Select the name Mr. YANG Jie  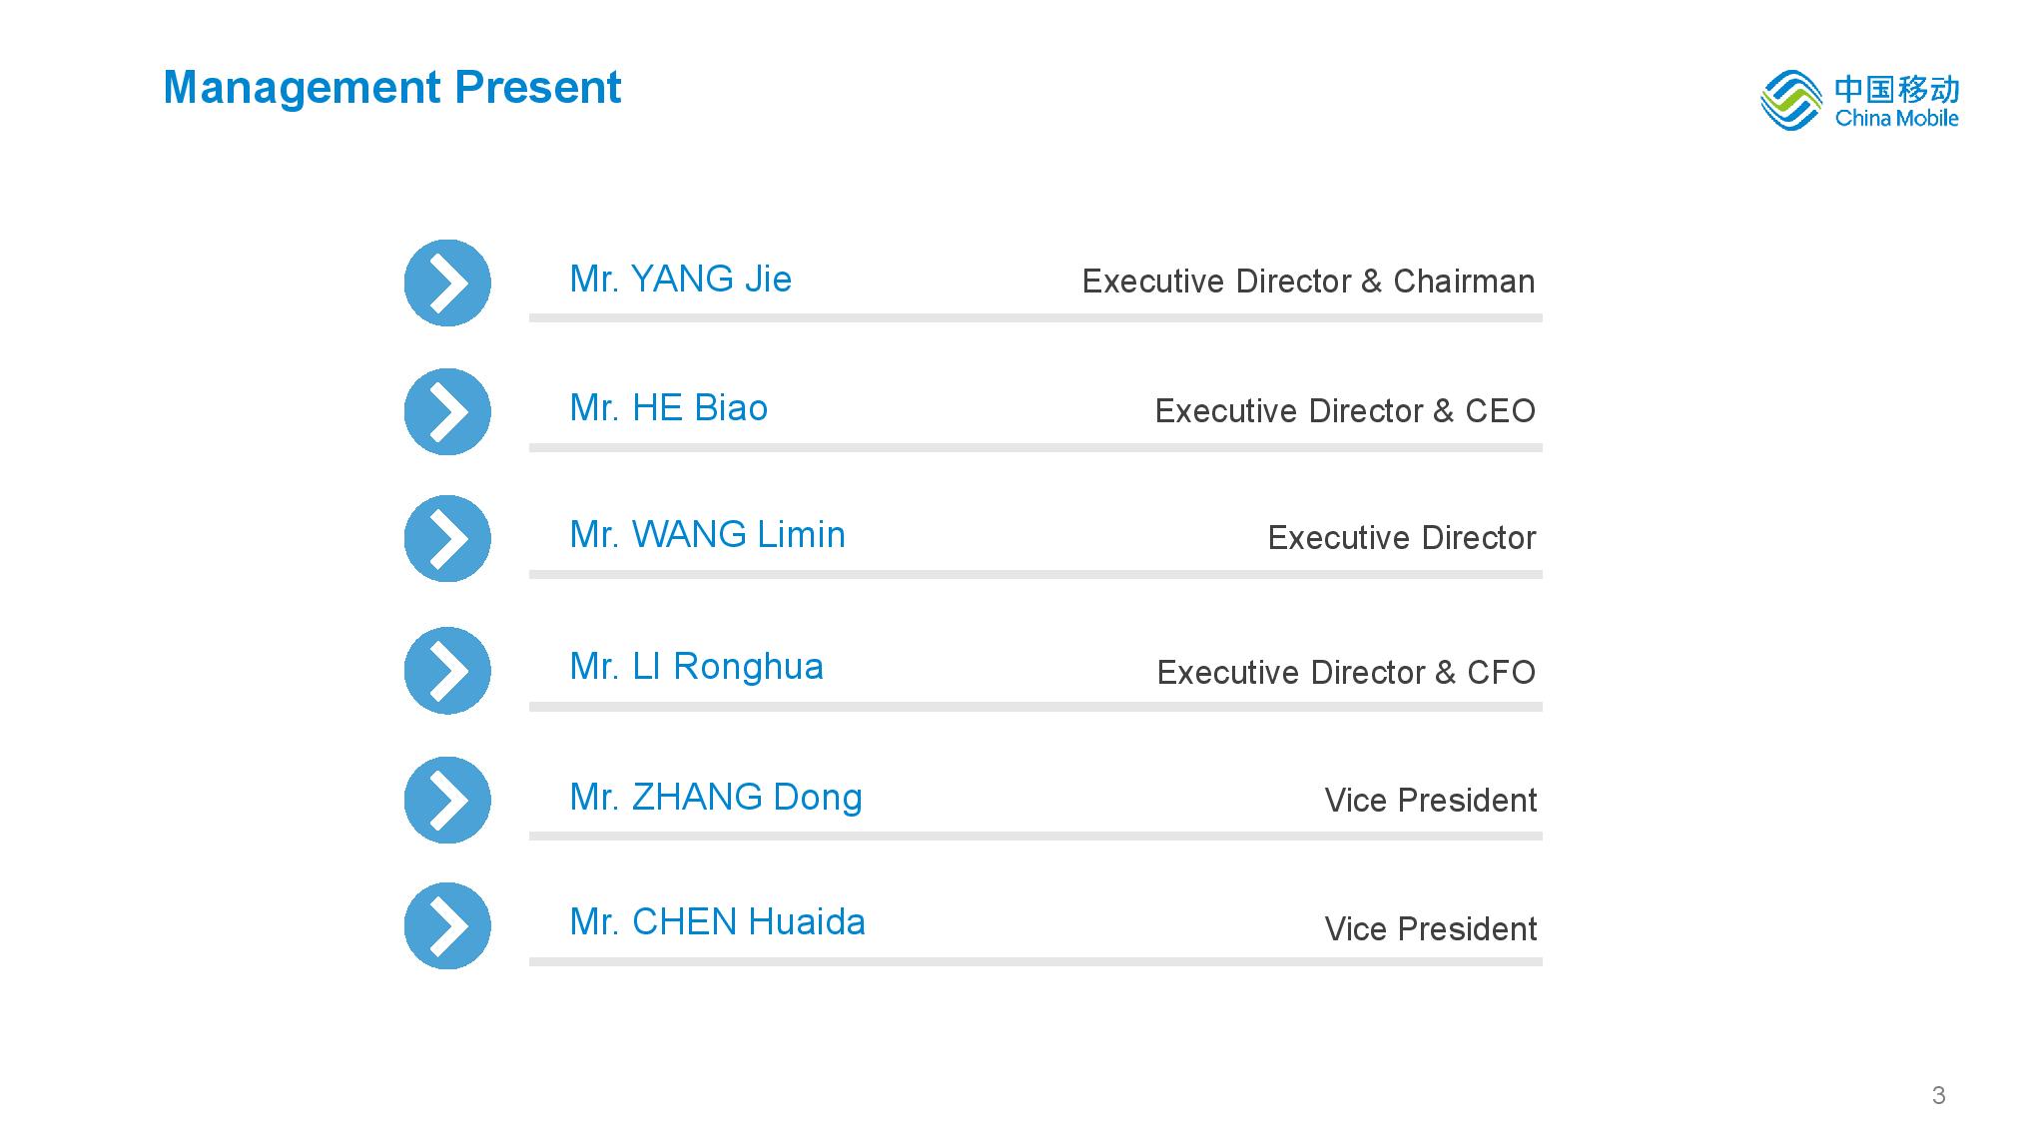pos(680,280)
